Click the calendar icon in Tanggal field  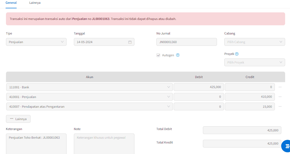pyautogui.click(x=130, y=42)
